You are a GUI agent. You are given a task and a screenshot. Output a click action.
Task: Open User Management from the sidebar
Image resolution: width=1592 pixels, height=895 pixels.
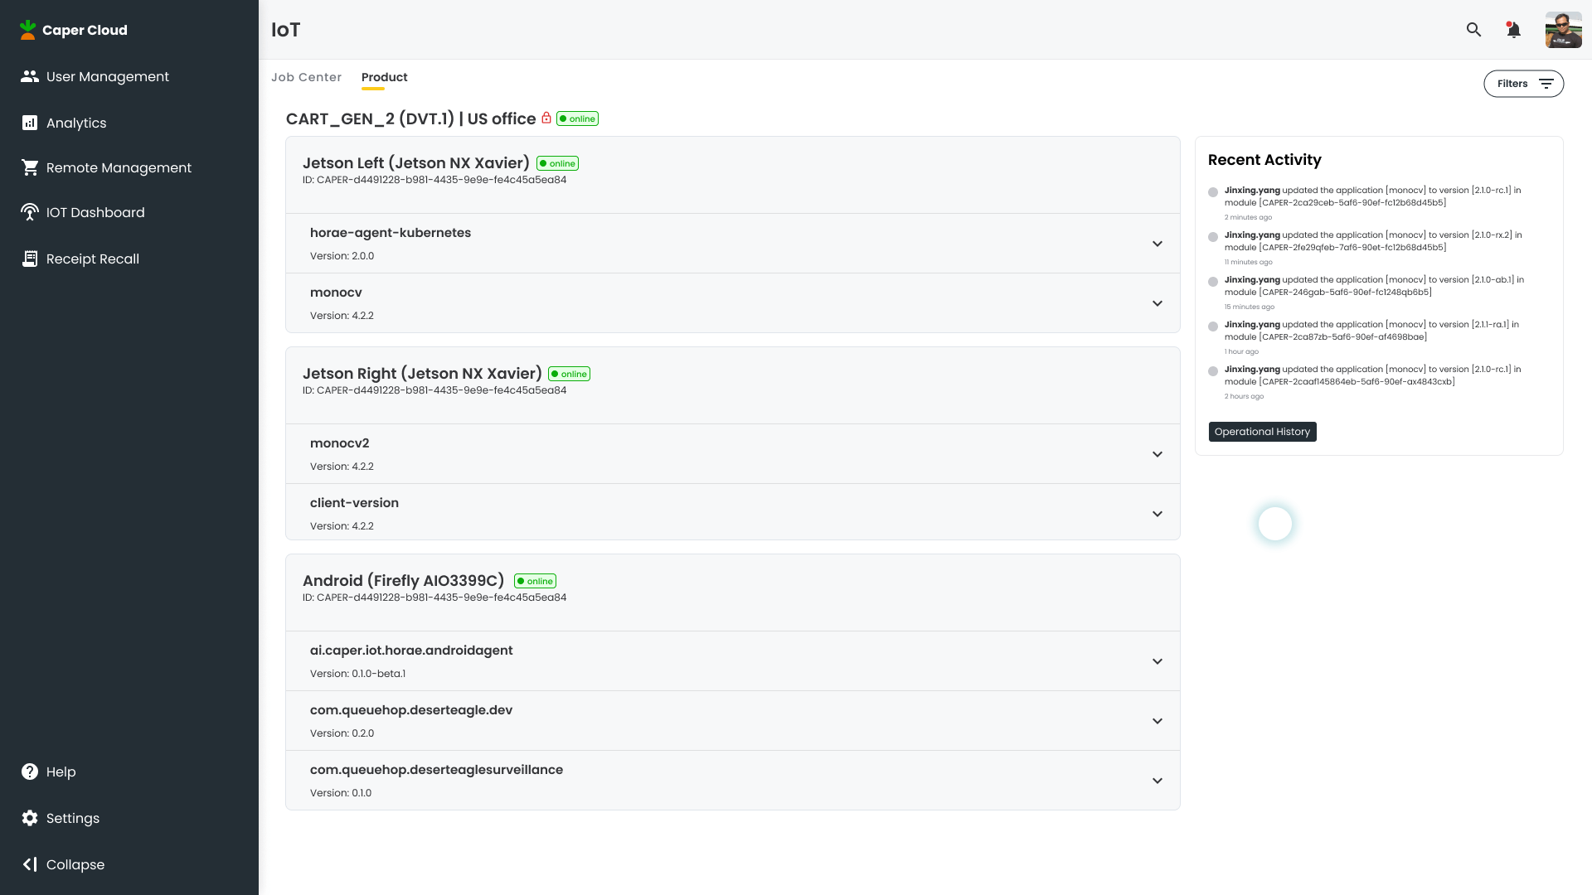point(107,76)
